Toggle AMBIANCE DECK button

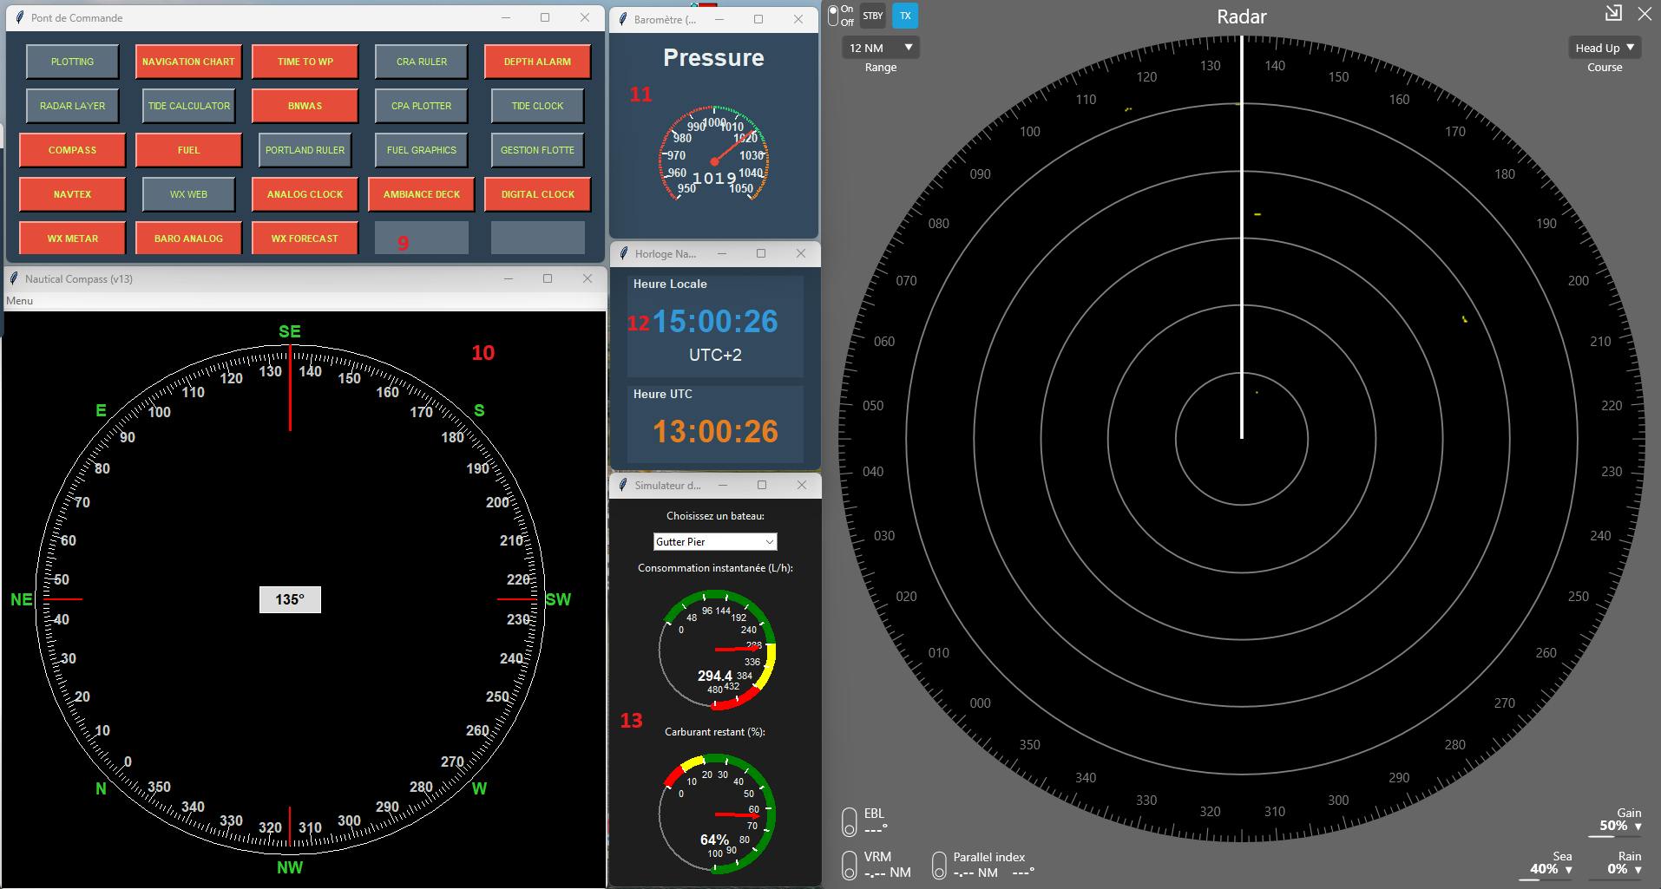[x=421, y=194]
